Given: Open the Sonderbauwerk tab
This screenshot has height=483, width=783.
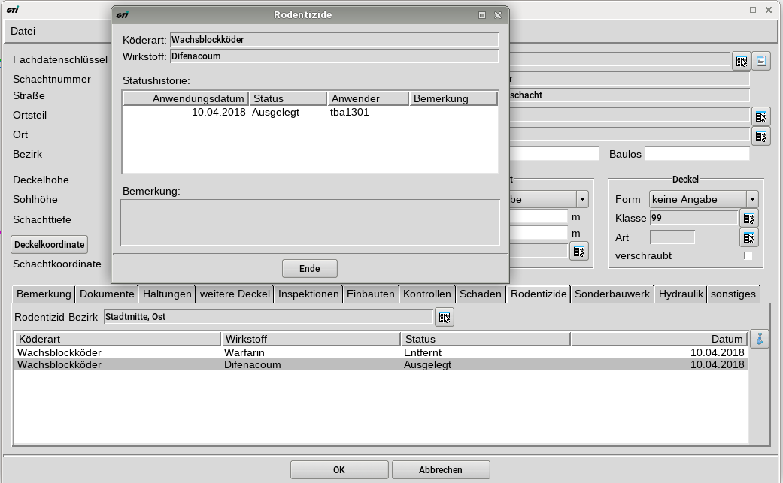Looking at the screenshot, I should pos(612,294).
